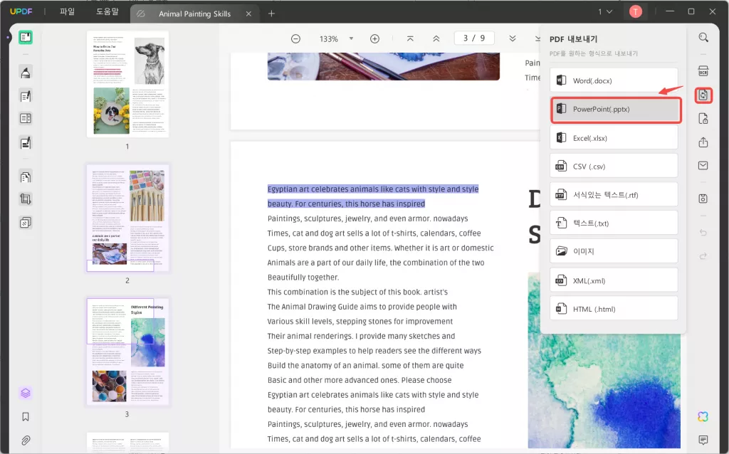Open the Reader mode icon in left sidebar
This screenshot has height=454, width=729.
click(26, 37)
